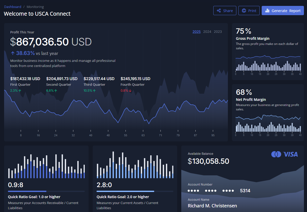Click the red down arrow next to 0.8%
This screenshot has height=212, width=307.
coord(130,91)
